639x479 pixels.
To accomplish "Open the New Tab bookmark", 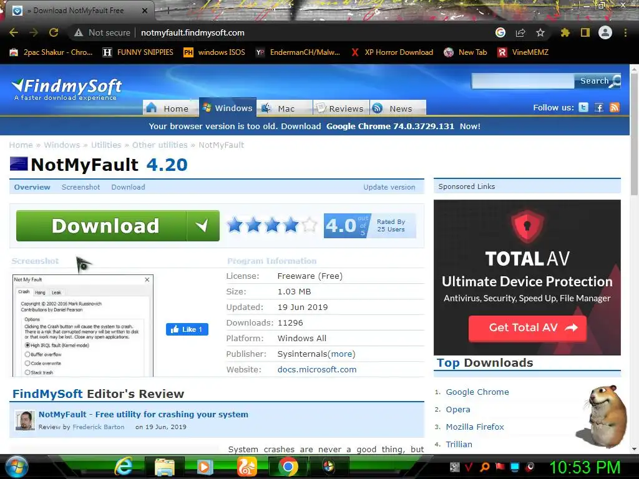I will (x=466, y=52).
